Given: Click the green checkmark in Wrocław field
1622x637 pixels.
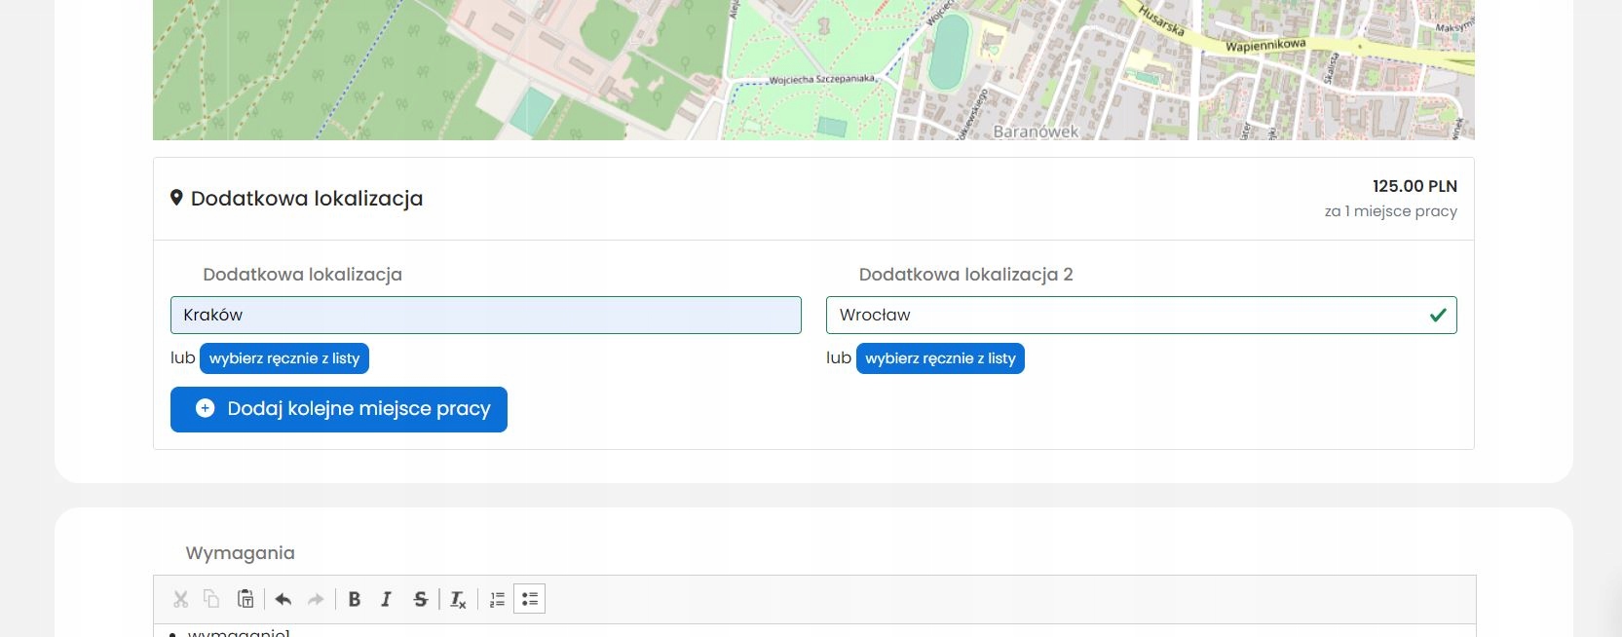Looking at the screenshot, I should tap(1437, 315).
